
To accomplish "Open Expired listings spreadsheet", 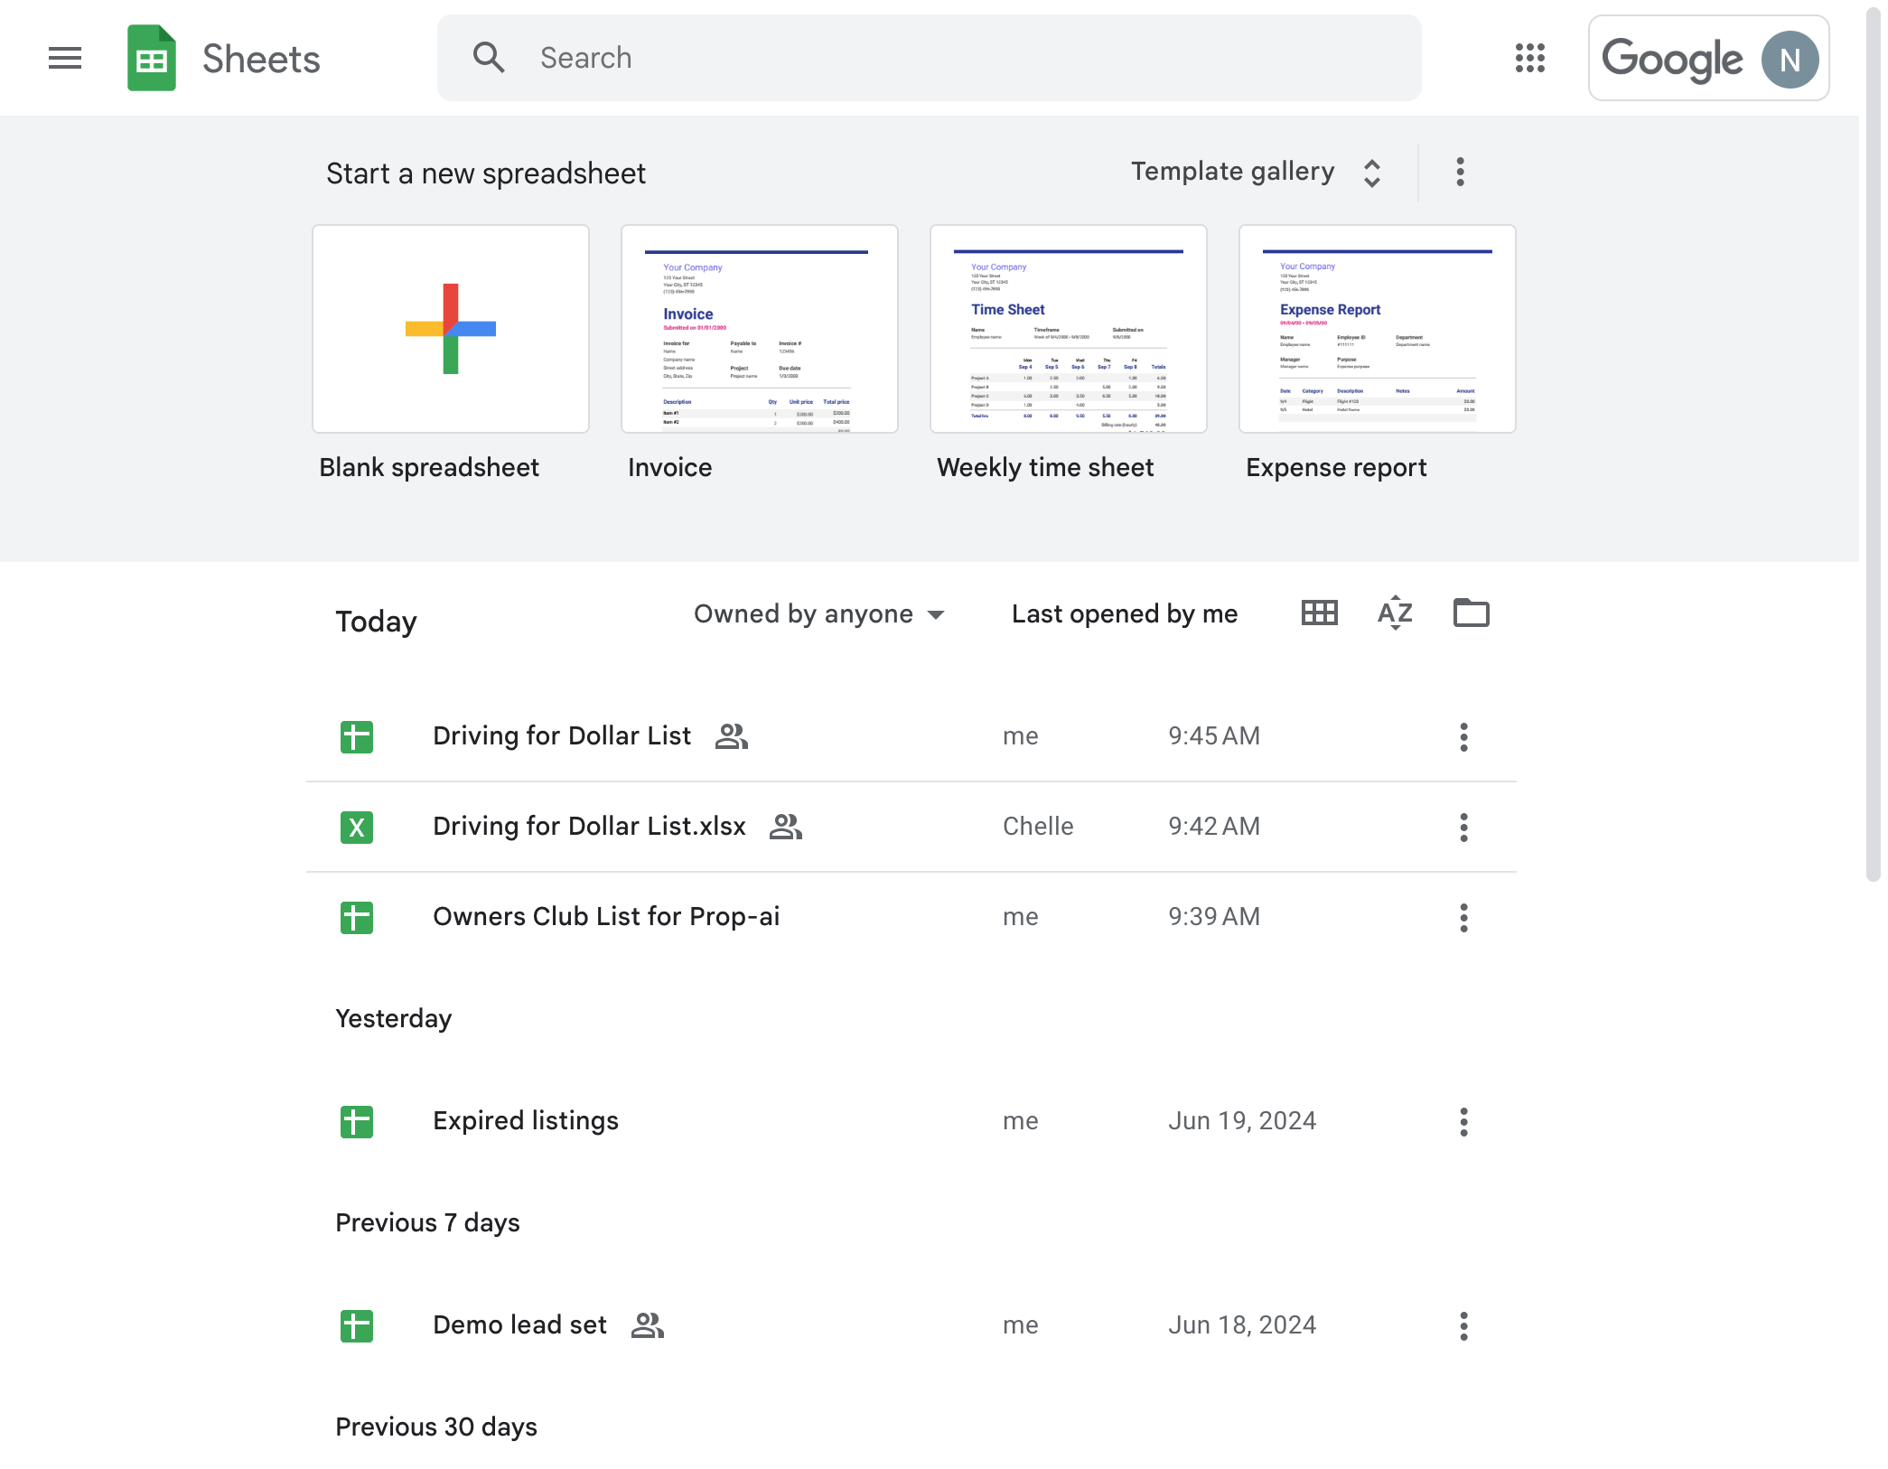I will pos(911,1121).
